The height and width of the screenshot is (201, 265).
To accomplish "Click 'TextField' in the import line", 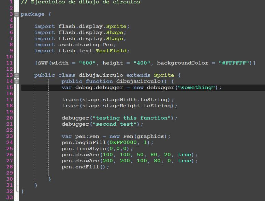I will click(x=111, y=51).
